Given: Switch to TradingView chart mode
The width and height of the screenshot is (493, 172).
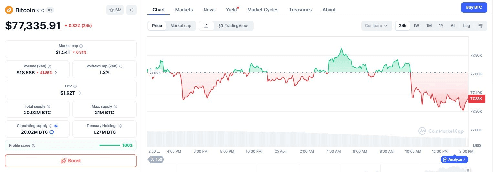Looking at the screenshot, I should 233,26.
